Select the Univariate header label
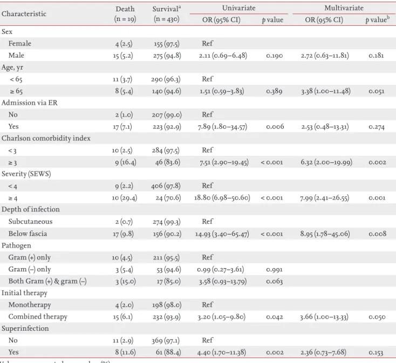396x363 pixels. pyautogui.click(x=238, y=8)
